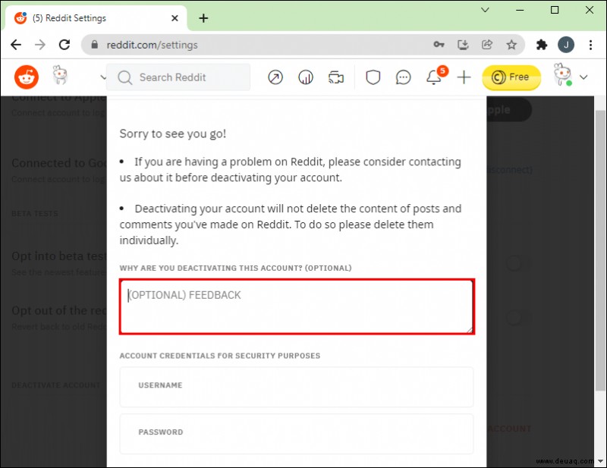
Task: Click the scrollbar down arrow
Action: [x=600, y=461]
